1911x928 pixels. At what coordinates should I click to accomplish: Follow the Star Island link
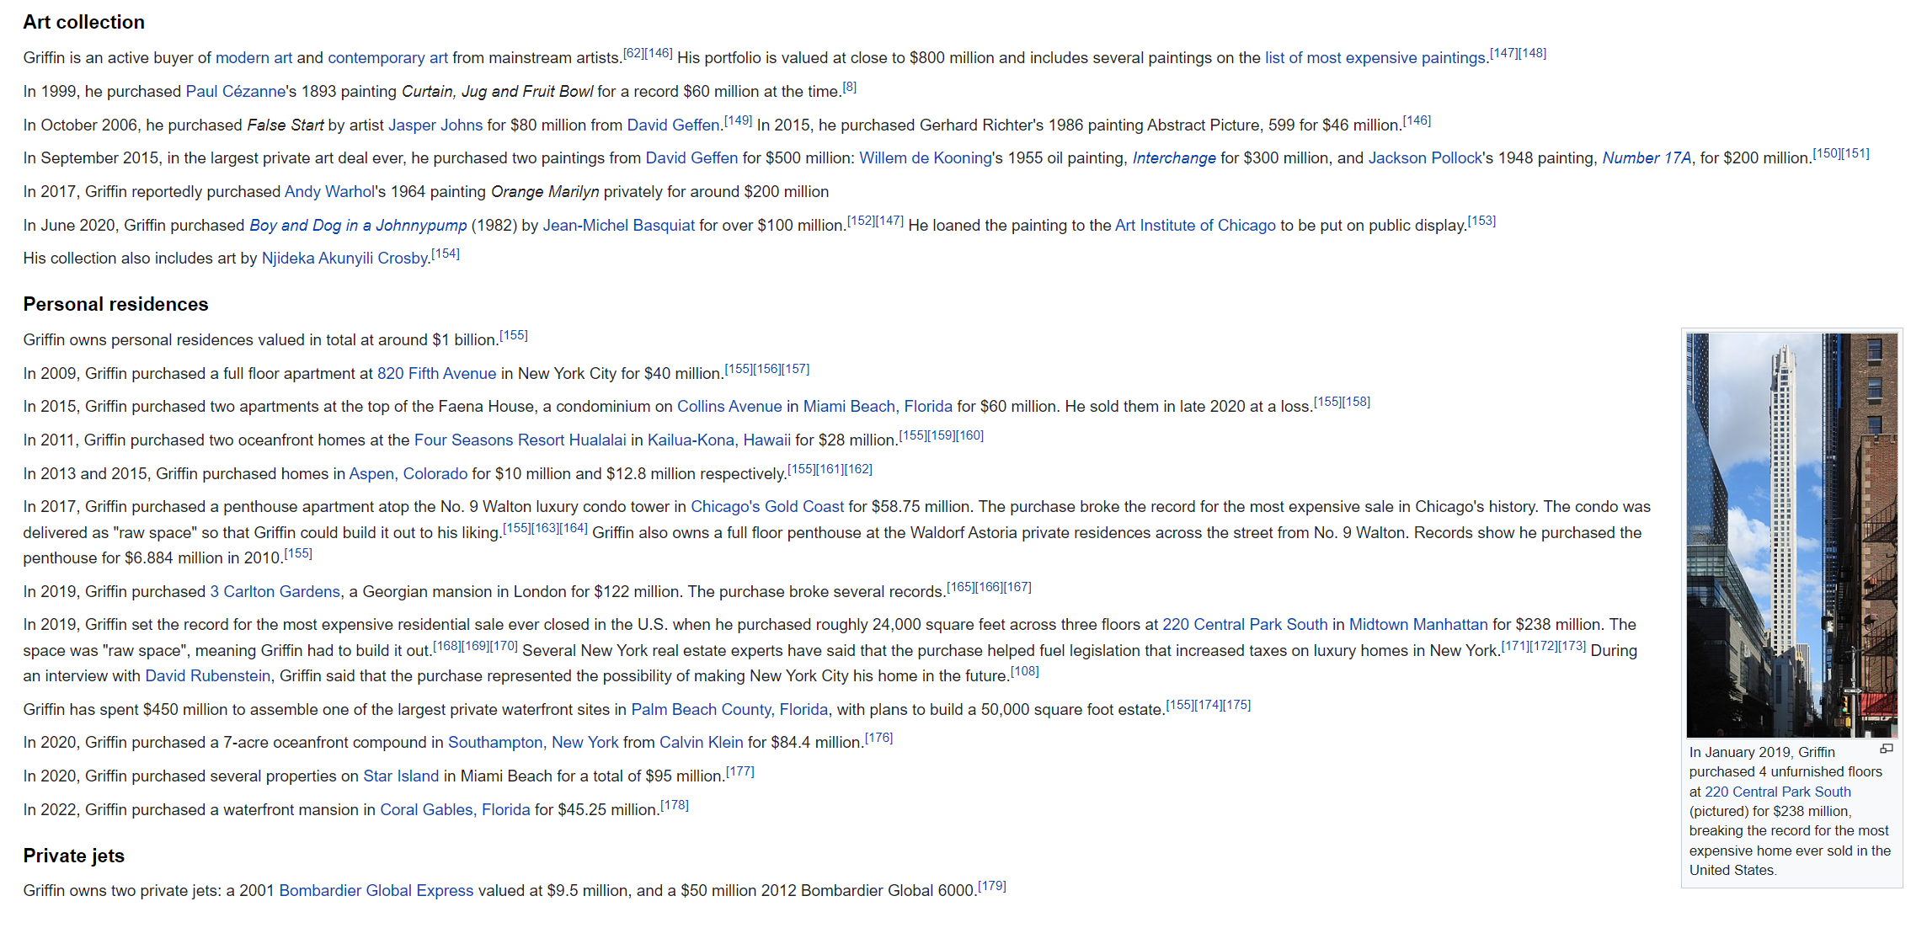coord(401,776)
